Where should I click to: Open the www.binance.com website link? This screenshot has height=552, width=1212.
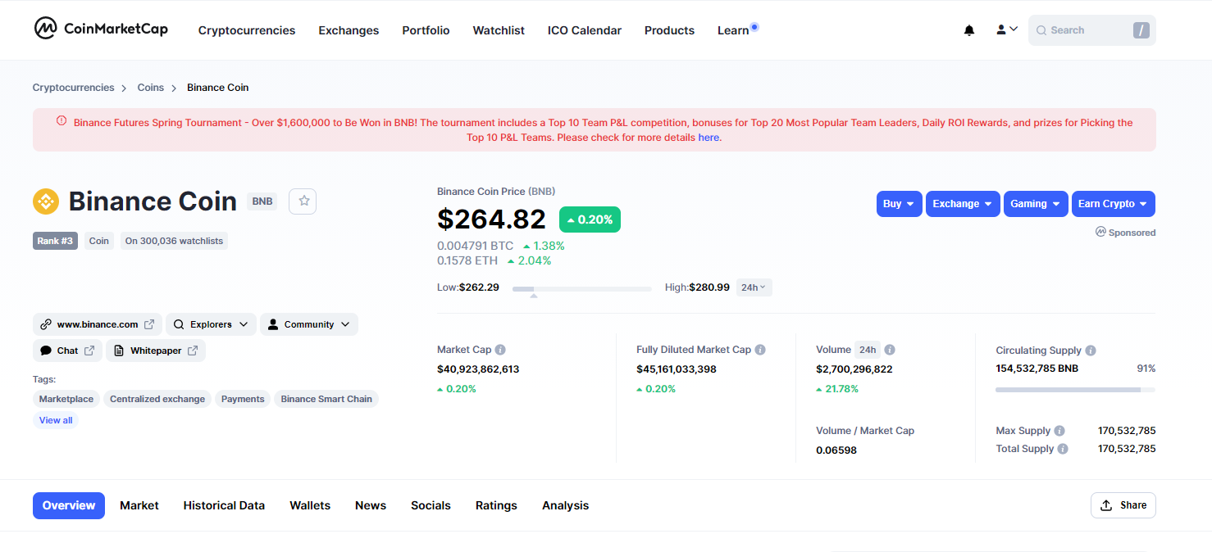pyautogui.click(x=98, y=324)
